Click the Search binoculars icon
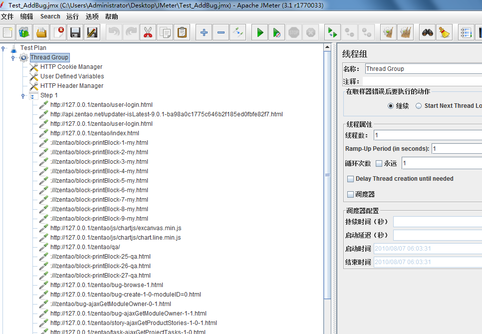 pos(427,32)
